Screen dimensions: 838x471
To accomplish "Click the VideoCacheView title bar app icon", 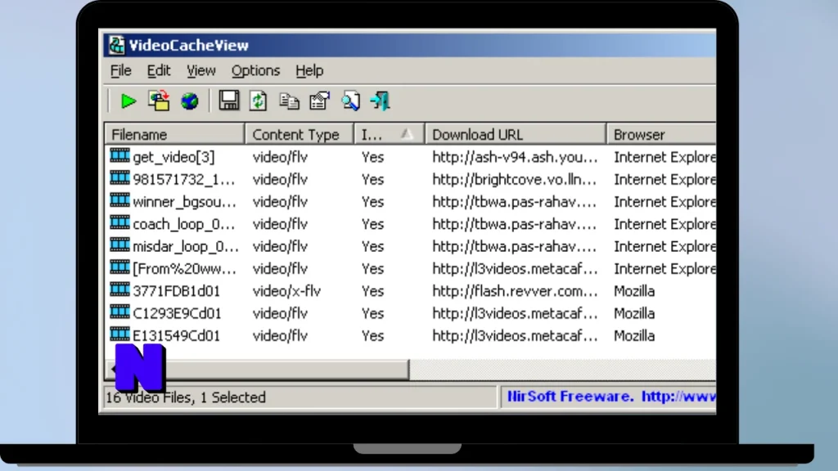I will point(116,45).
